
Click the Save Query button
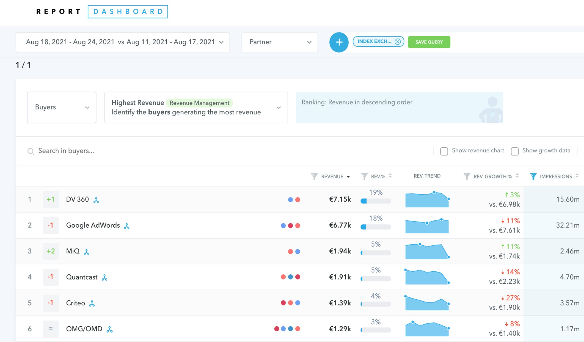[429, 42]
